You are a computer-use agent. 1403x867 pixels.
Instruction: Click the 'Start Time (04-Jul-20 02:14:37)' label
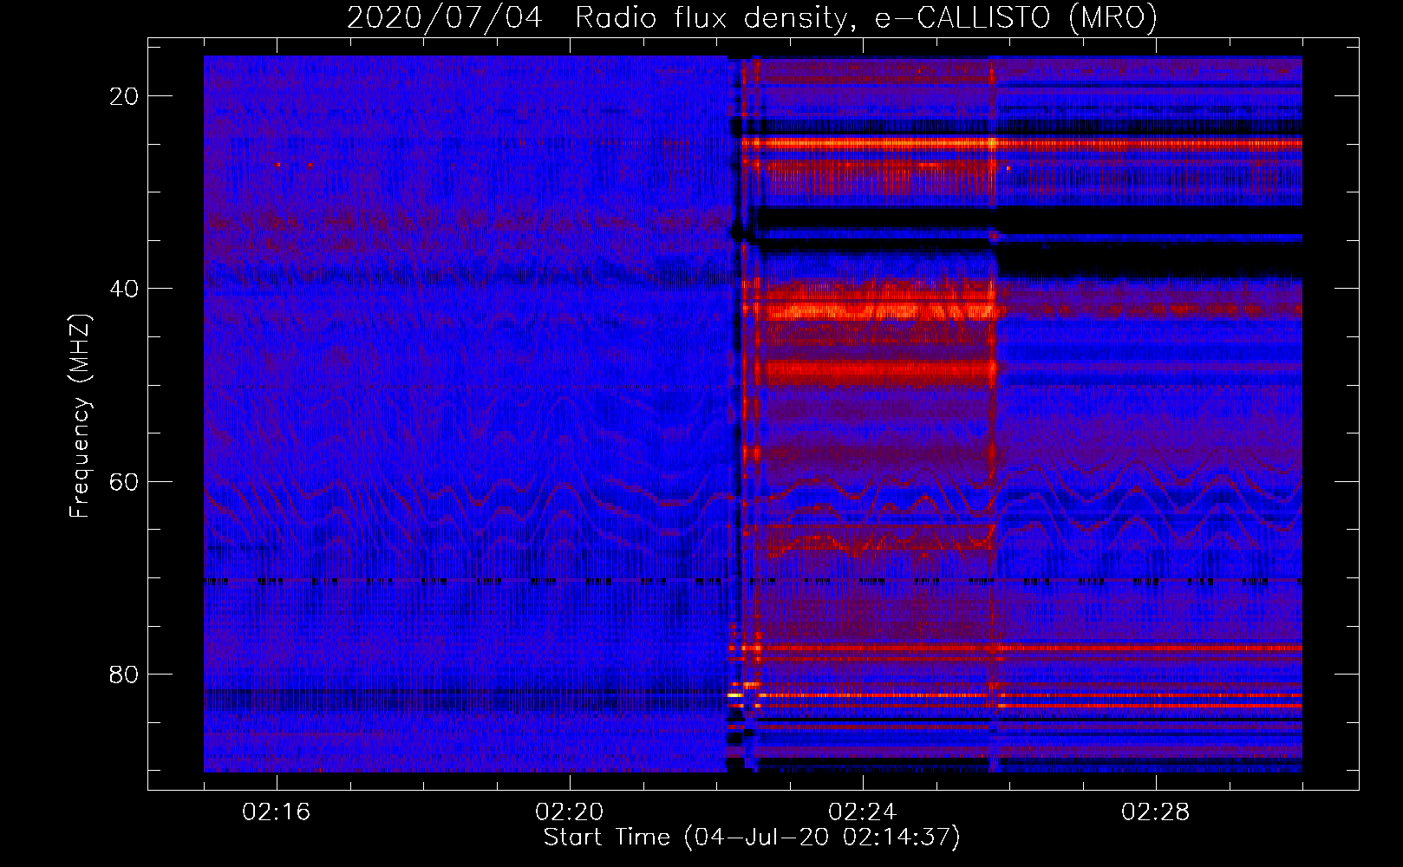pyautogui.click(x=753, y=838)
